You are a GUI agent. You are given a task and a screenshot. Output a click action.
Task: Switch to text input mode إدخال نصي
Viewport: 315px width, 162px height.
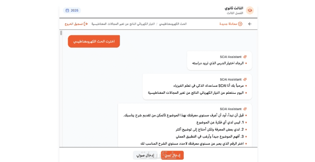172,155
